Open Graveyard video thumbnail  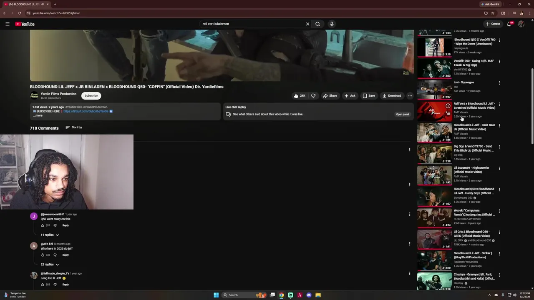click(435, 282)
